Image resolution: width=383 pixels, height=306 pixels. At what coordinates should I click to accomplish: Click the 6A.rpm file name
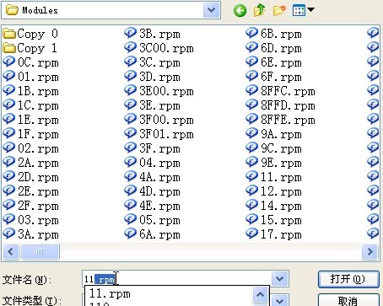pos(159,235)
